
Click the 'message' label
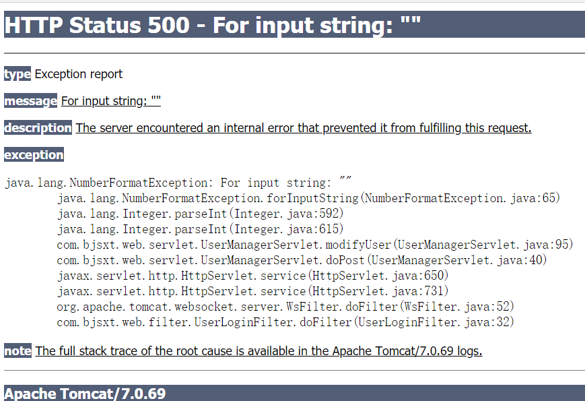30,101
